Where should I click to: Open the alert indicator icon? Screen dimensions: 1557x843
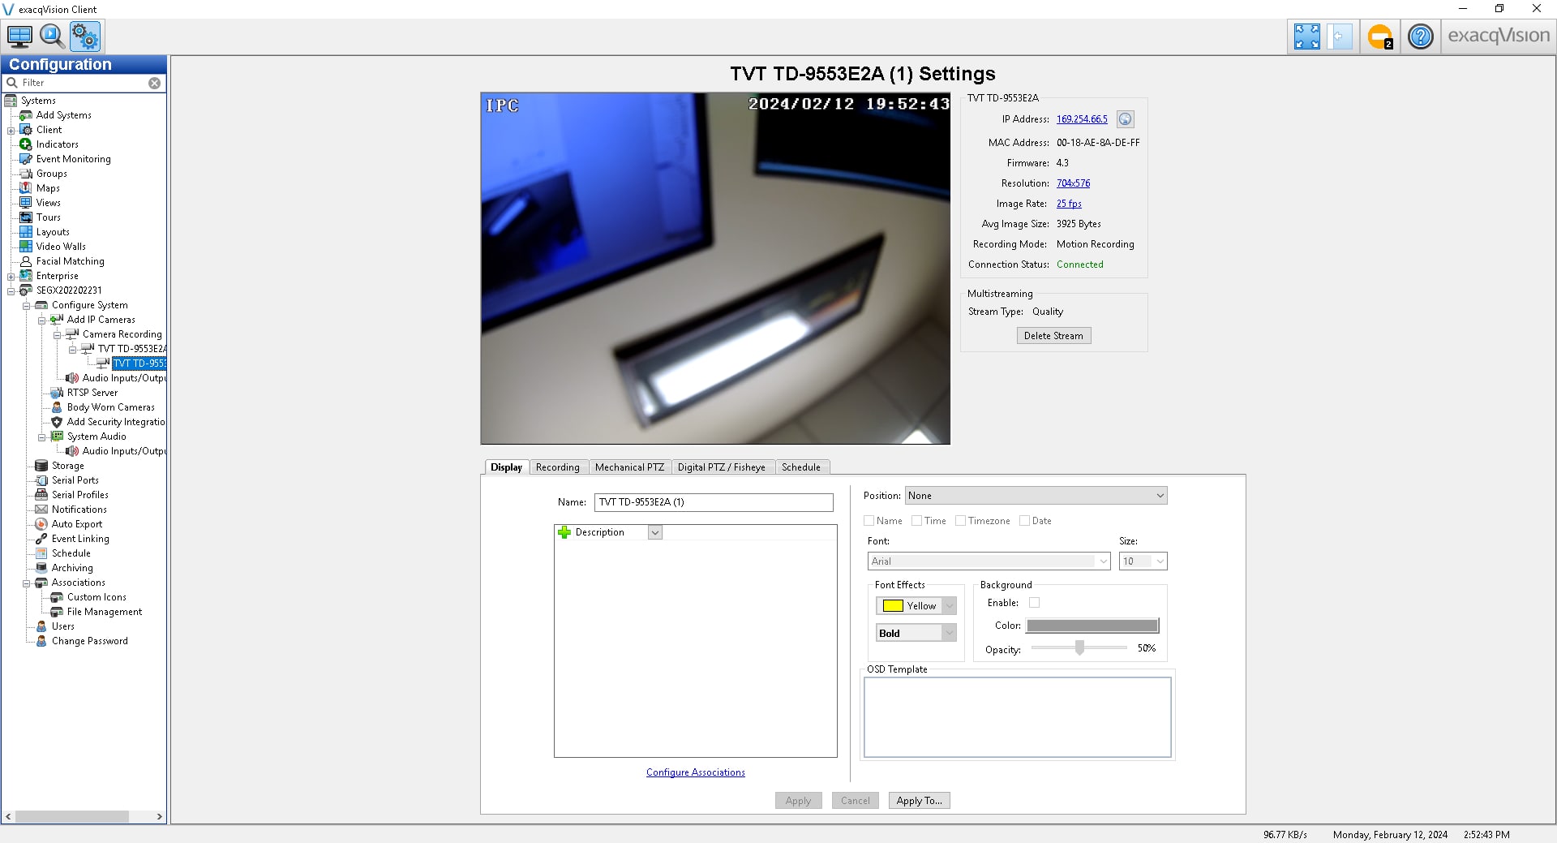coord(1379,37)
